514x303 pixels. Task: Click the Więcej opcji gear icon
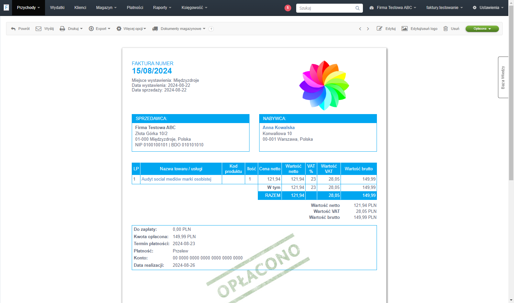click(x=119, y=29)
